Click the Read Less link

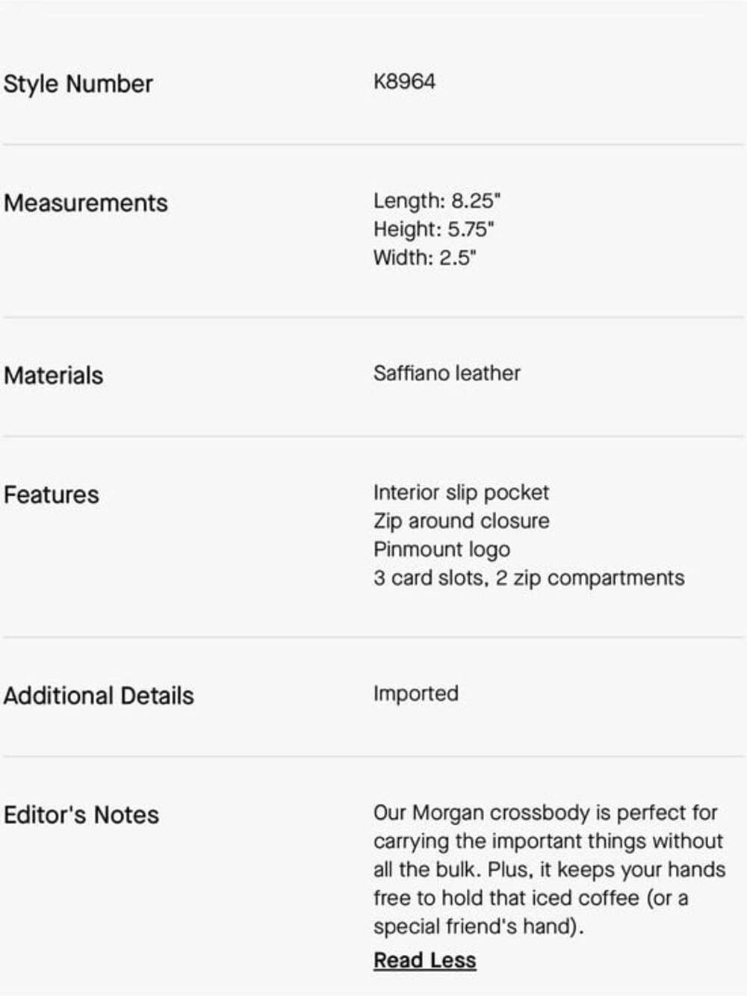click(424, 960)
